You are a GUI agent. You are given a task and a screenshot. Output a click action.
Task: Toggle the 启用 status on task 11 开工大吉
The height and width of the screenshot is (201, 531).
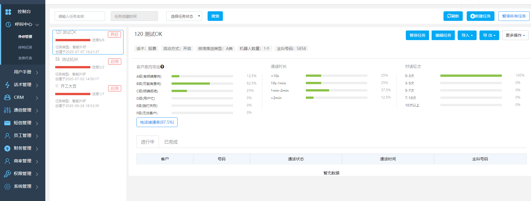coord(114,88)
